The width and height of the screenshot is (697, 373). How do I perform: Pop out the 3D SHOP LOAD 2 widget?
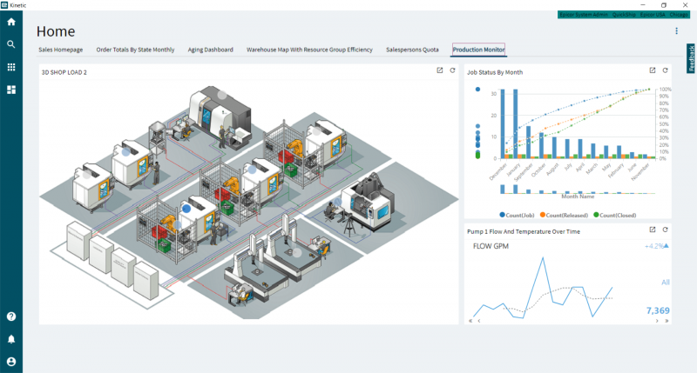point(440,70)
